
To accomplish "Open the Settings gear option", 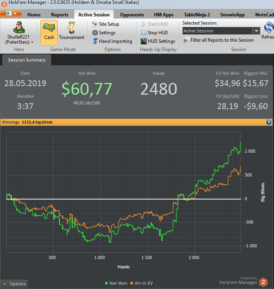I will pos(104,33).
